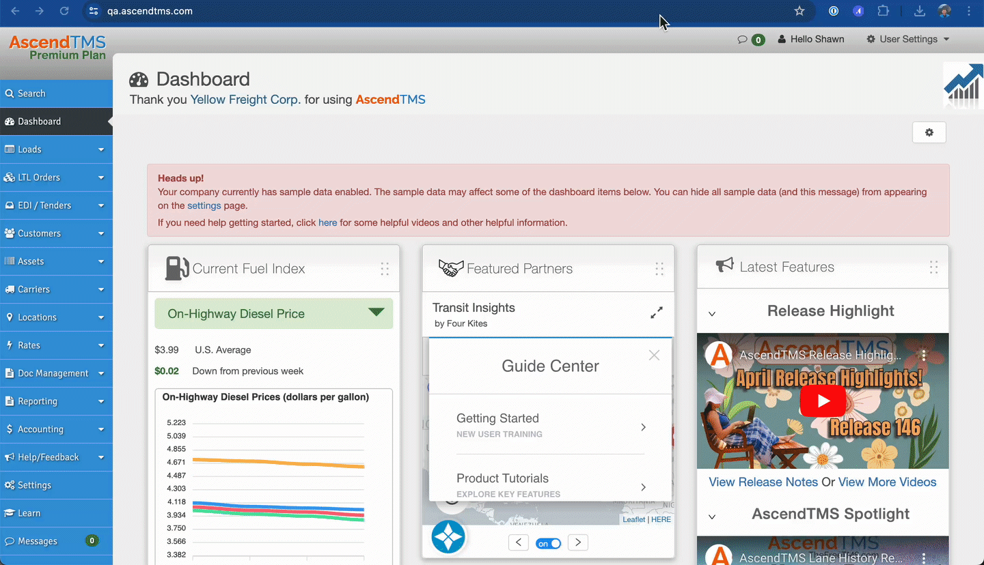The image size is (984, 565).
Task: Open the browser Downloads icon
Action: [x=920, y=11]
